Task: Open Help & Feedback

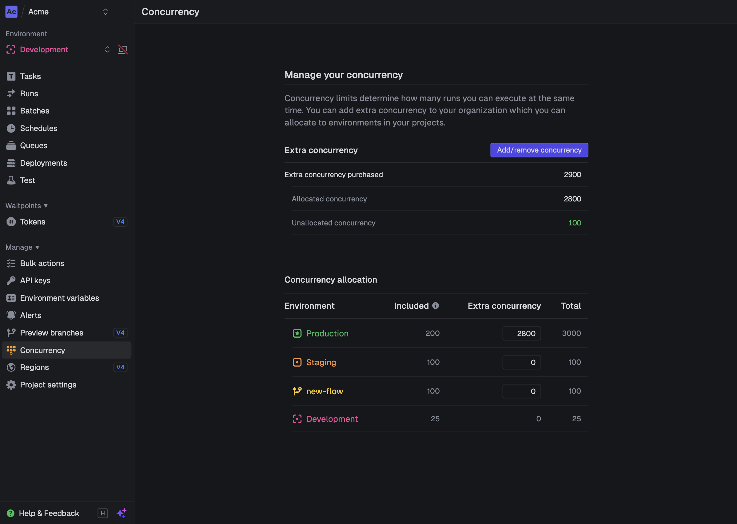Action: point(49,513)
